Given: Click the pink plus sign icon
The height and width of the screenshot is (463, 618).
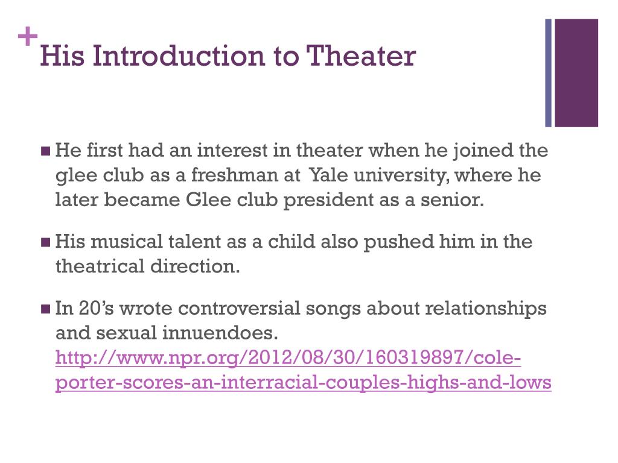Looking at the screenshot, I should (28, 37).
